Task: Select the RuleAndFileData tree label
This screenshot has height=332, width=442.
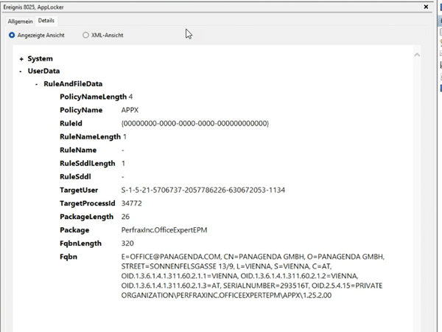Action: [73, 84]
